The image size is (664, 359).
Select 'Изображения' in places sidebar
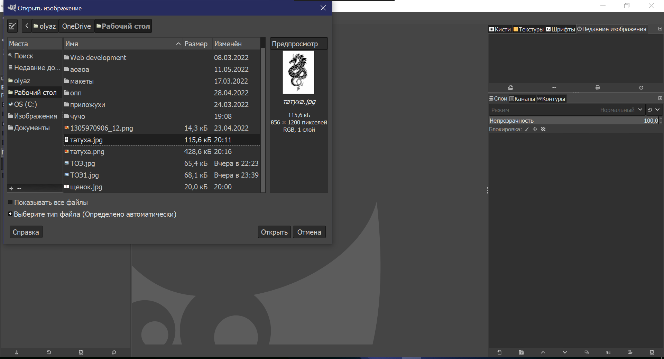tap(35, 116)
